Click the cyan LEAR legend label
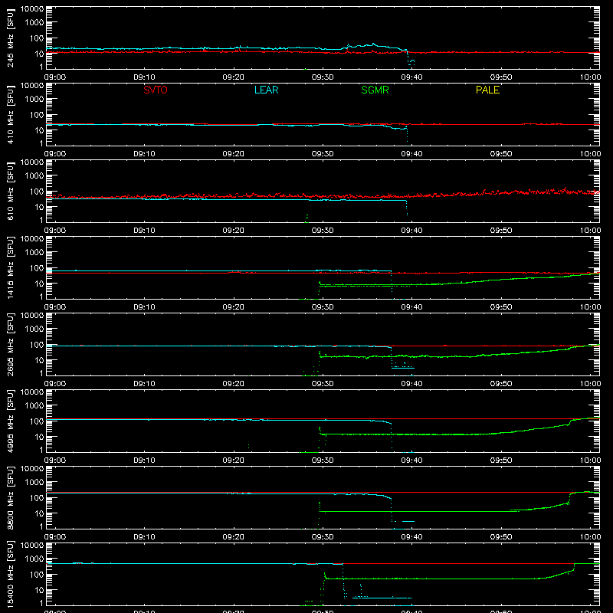The height and width of the screenshot is (613, 613). (x=266, y=90)
